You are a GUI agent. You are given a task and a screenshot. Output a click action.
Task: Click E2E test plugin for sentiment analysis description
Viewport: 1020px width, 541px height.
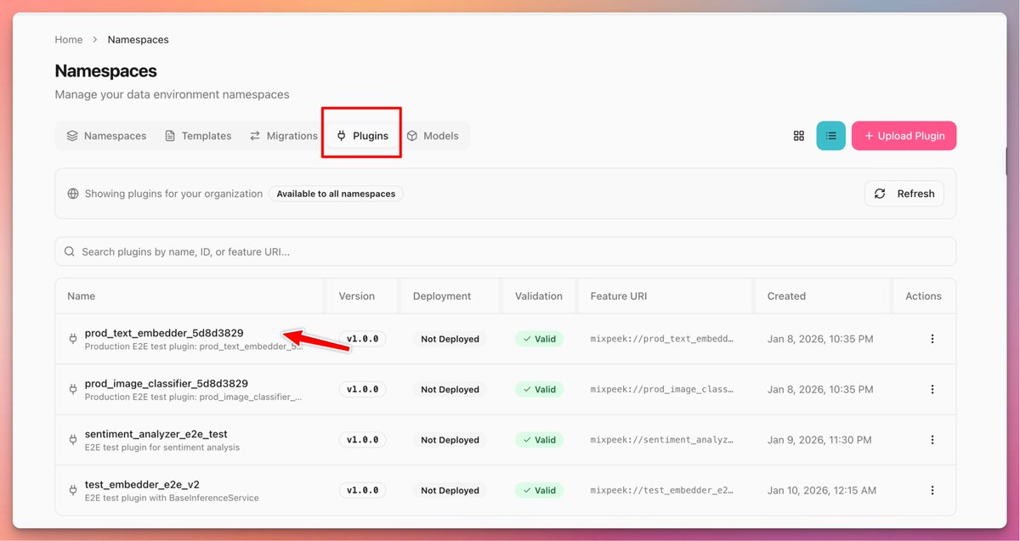pos(162,448)
